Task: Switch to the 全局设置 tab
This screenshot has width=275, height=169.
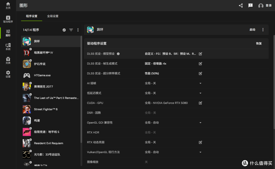Action: click(53, 16)
